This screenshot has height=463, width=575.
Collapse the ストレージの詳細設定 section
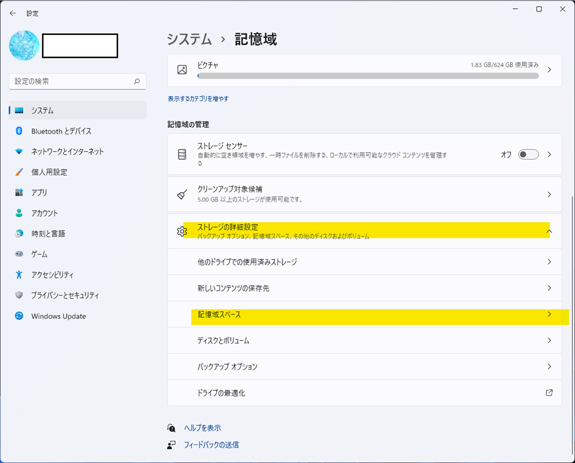[550, 231]
